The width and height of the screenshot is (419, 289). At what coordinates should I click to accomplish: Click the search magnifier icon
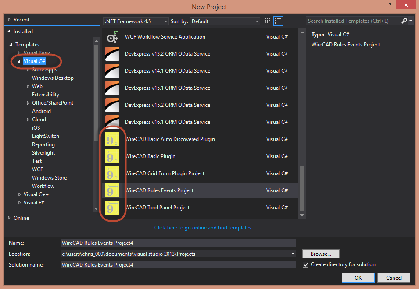coord(405,21)
